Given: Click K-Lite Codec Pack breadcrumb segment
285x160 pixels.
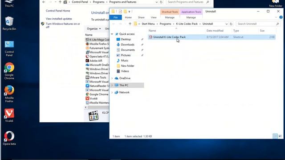Looking at the screenshot, I should click(187, 24).
